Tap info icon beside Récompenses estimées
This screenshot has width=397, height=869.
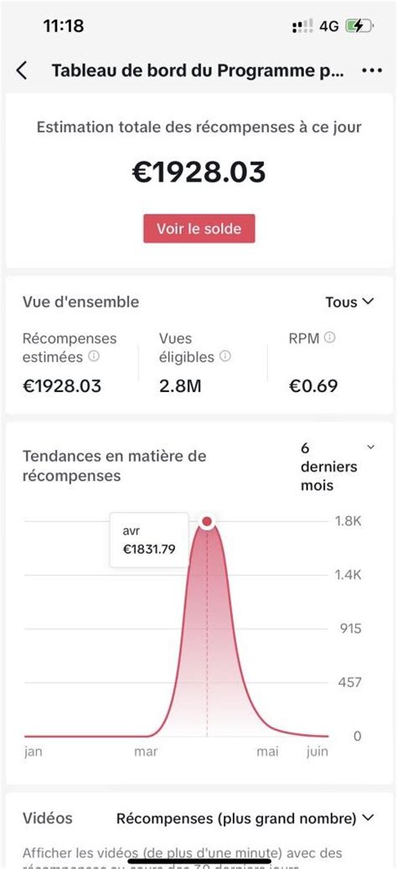pyautogui.click(x=94, y=356)
